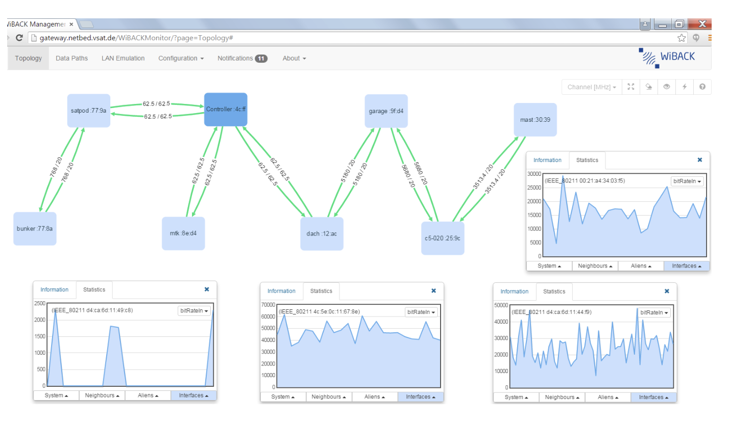
Task: Click the eraser icon in topology toolbar
Action: click(649, 87)
